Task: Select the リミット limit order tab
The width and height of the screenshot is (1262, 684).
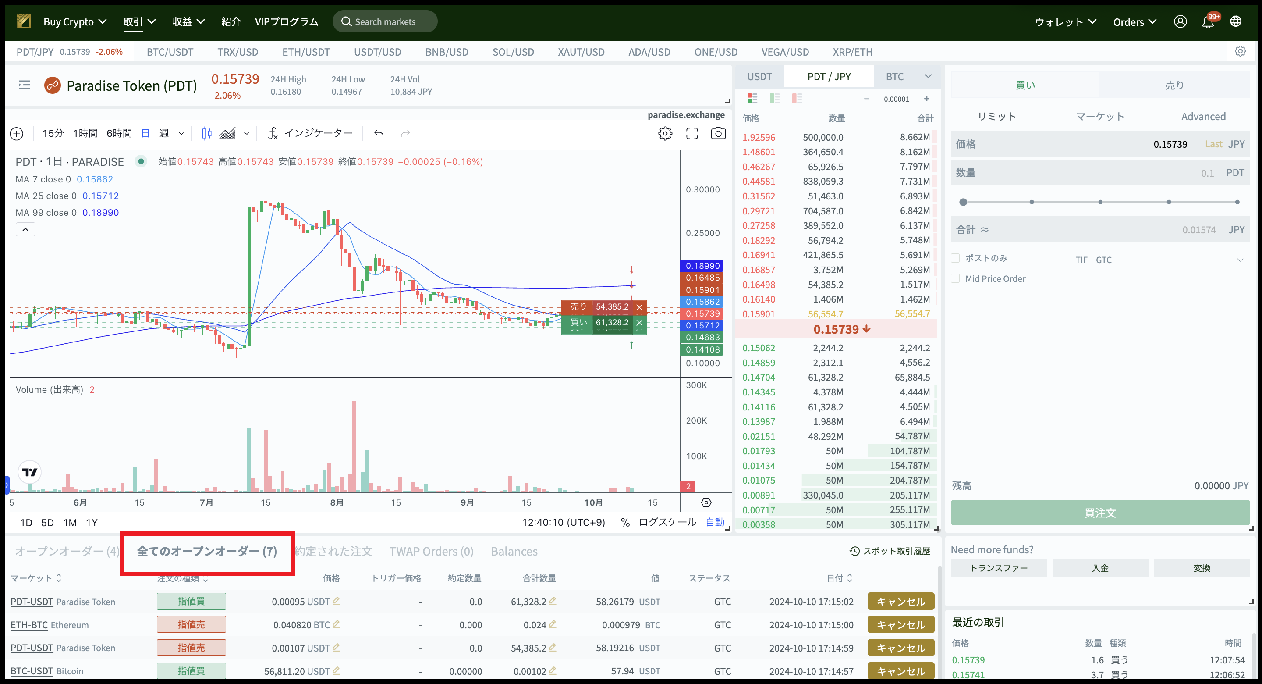Action: click(x=996, y=116)
